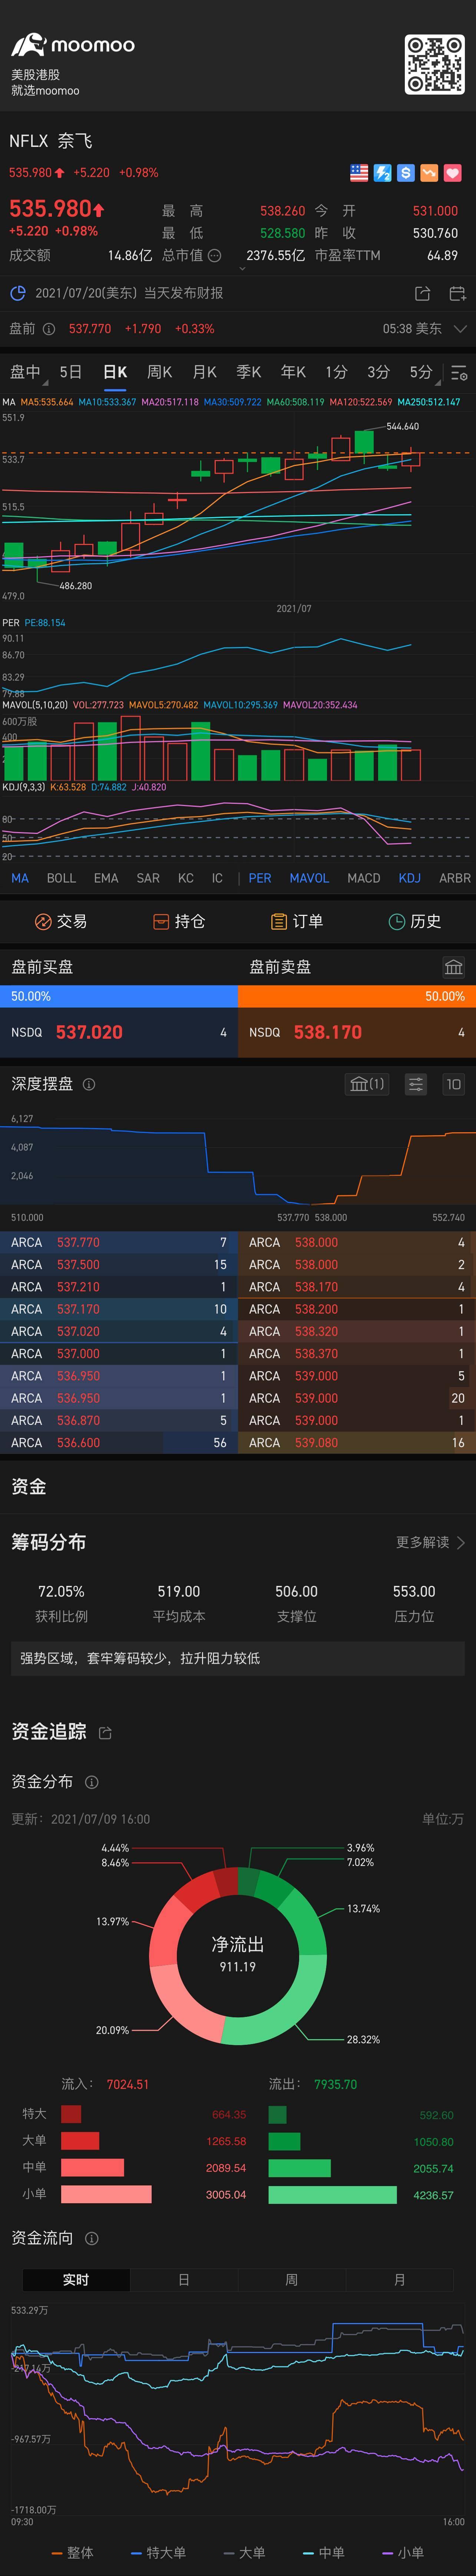Screen dimensions: 476x2576
Task: Toggle the PER sub-indicator
Action: pyautogui.click(x=260, y=878)
